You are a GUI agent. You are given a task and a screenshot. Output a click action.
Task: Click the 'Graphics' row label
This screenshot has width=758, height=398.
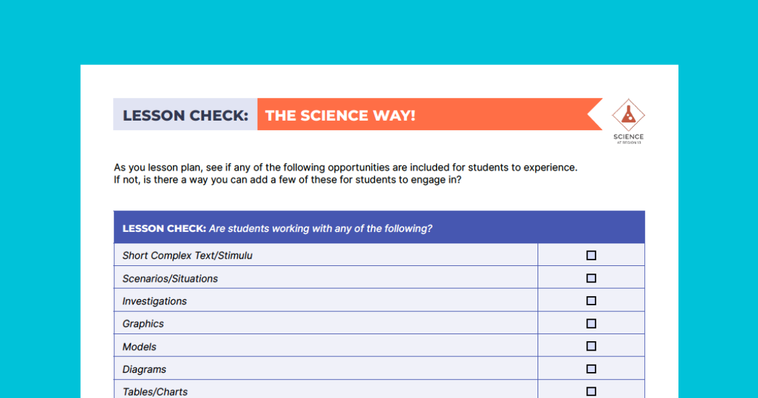(143, 324)
